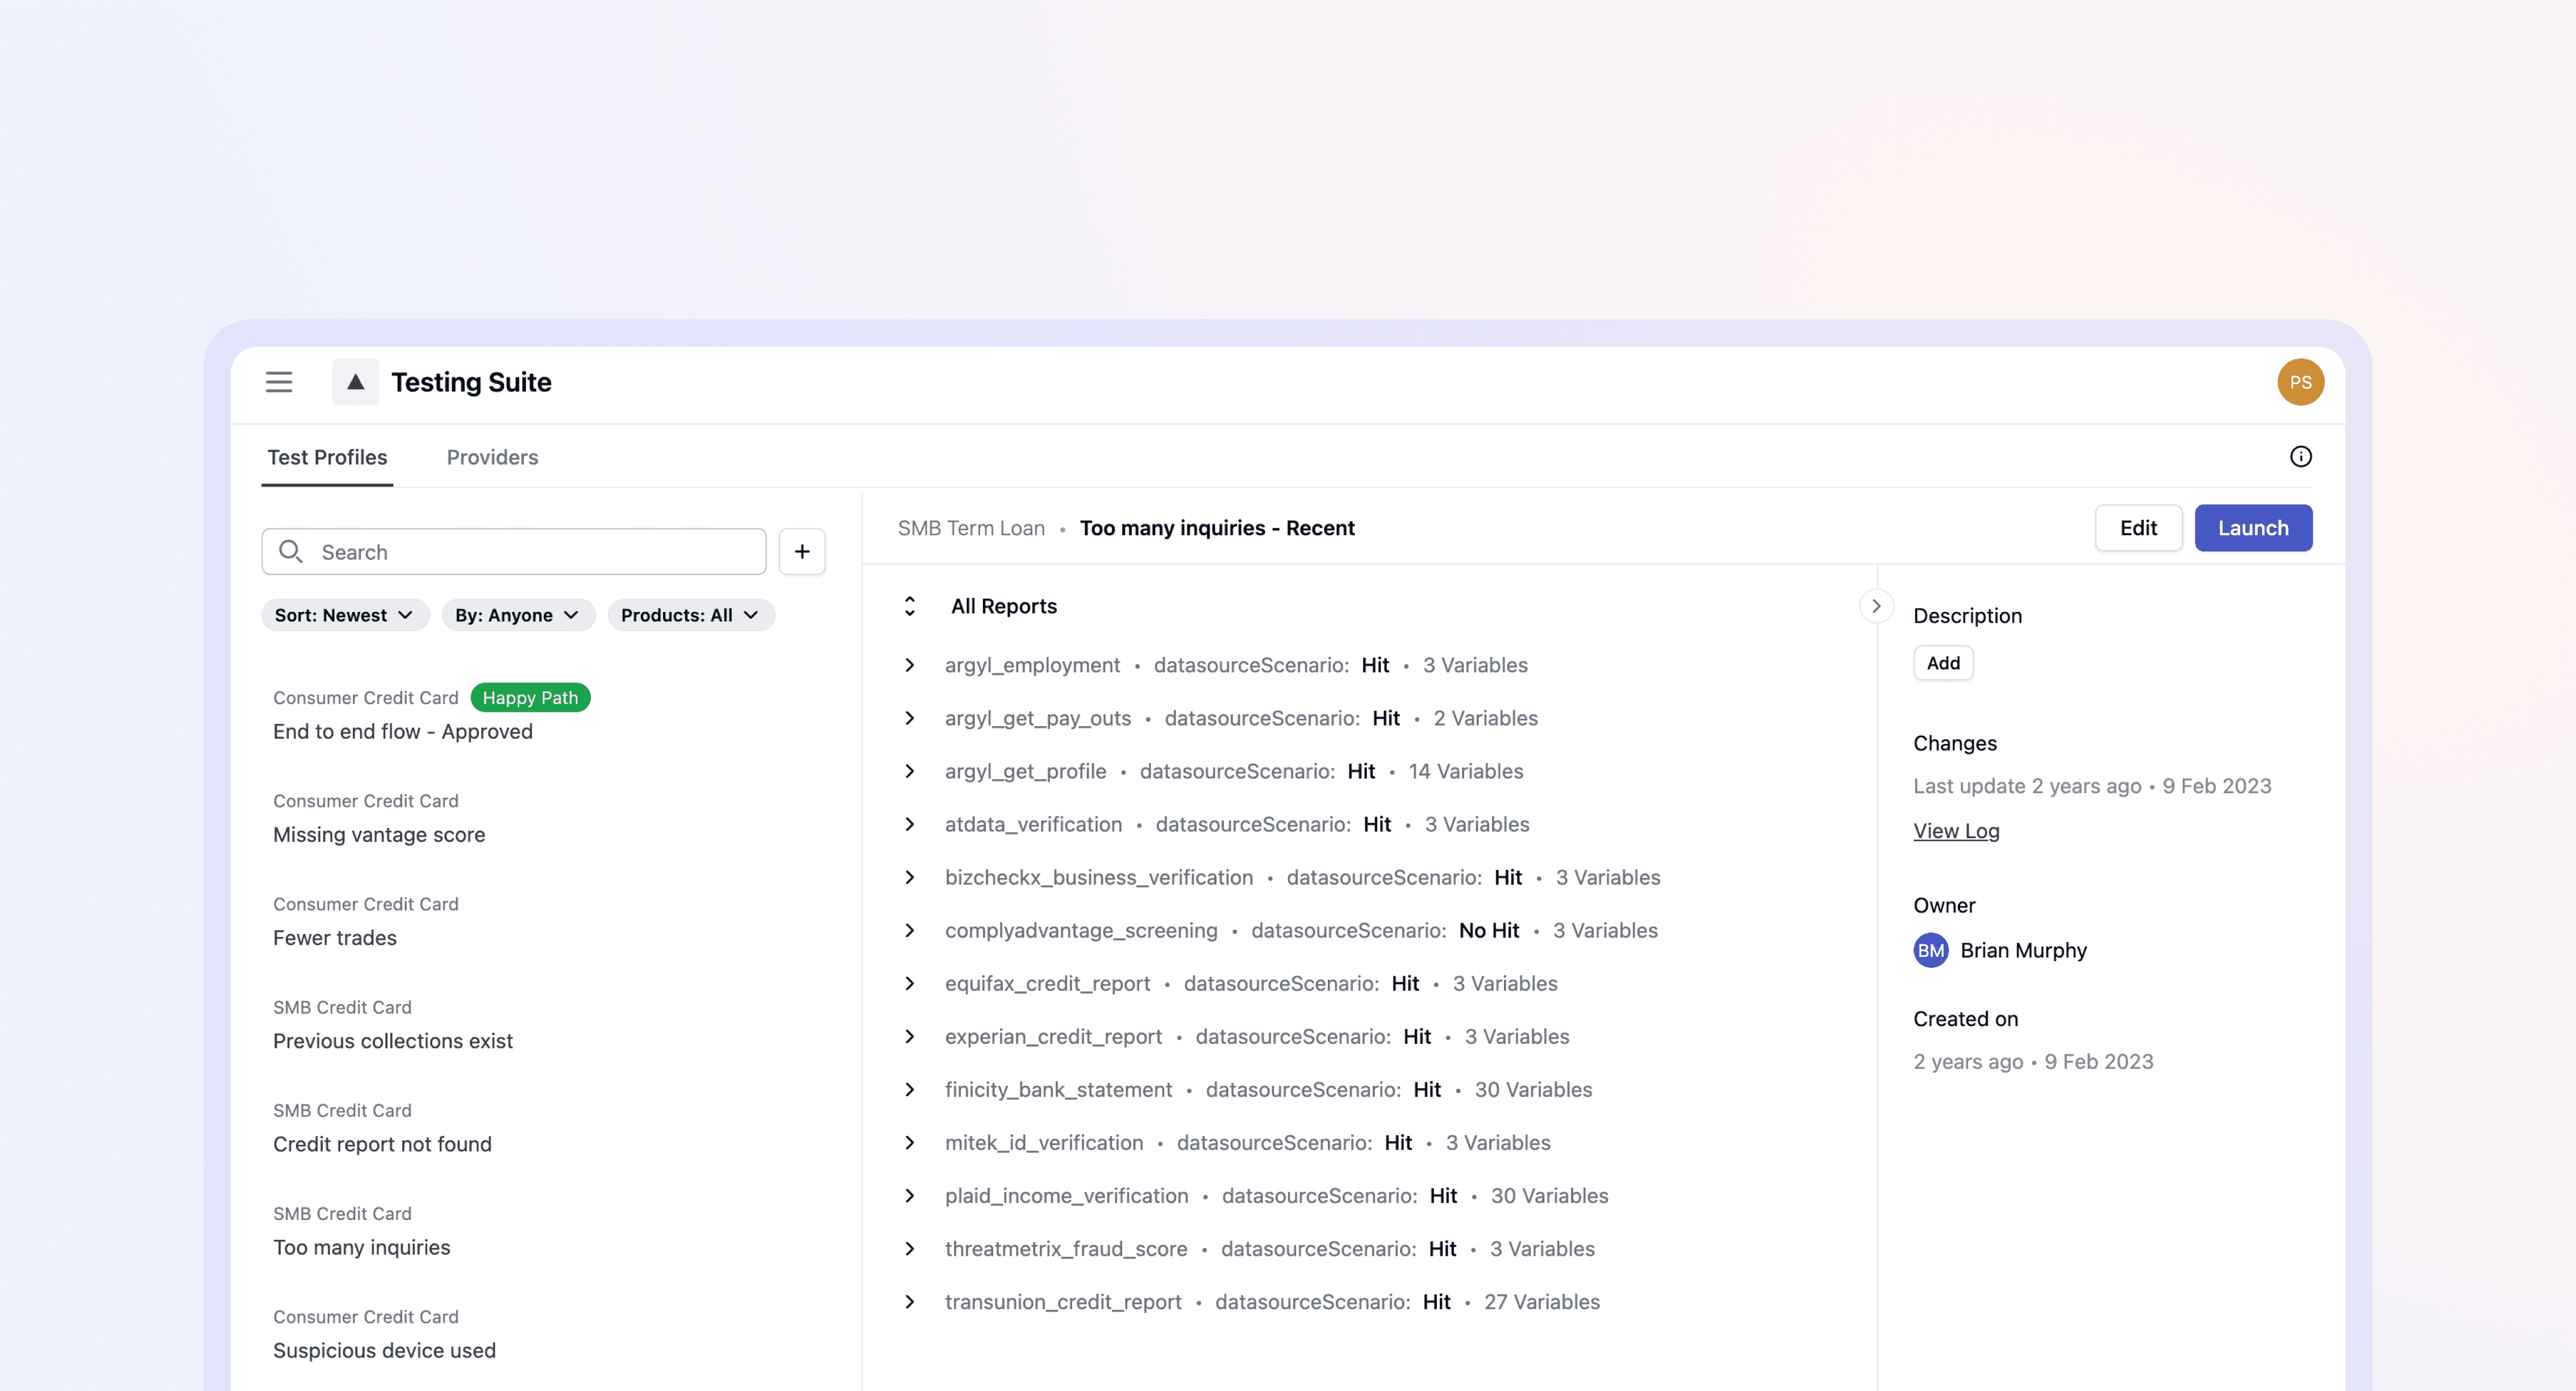
Task: Select the Missing vantage score profile
Action: click(x=379, y=834)
